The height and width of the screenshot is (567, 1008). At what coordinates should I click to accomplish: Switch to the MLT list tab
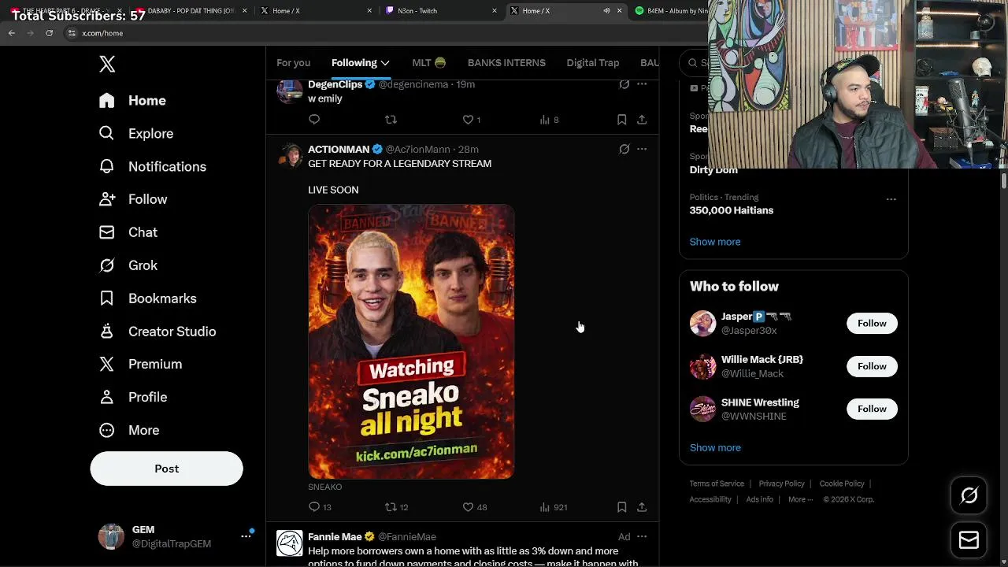pyautogui.click(x=428, y=63)
